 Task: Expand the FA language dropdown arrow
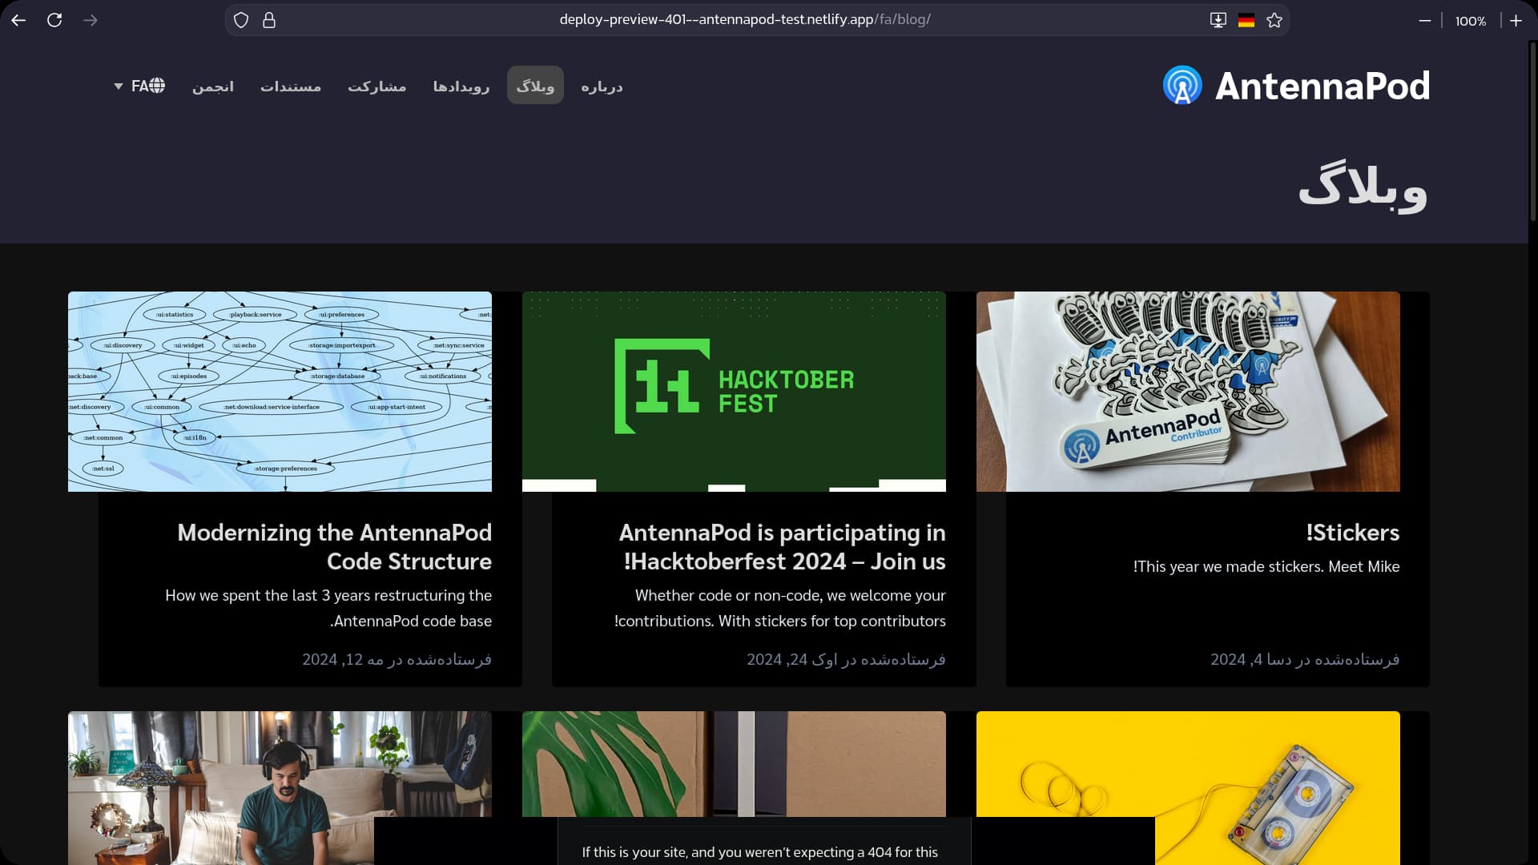pyautogui.click(x=119, y=86)
